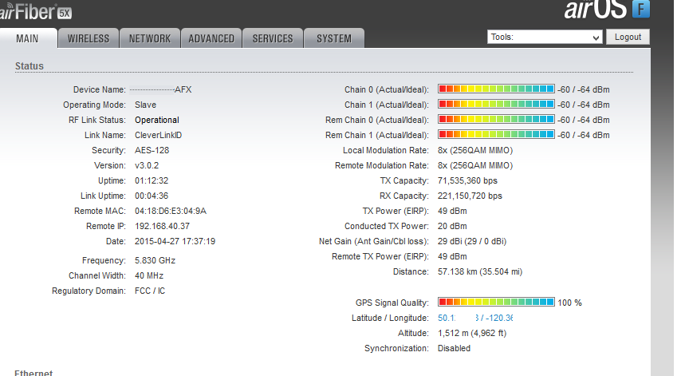Open the SERVICES tab
The width and height of the screenshot is (685, 376).
point(273,38)
